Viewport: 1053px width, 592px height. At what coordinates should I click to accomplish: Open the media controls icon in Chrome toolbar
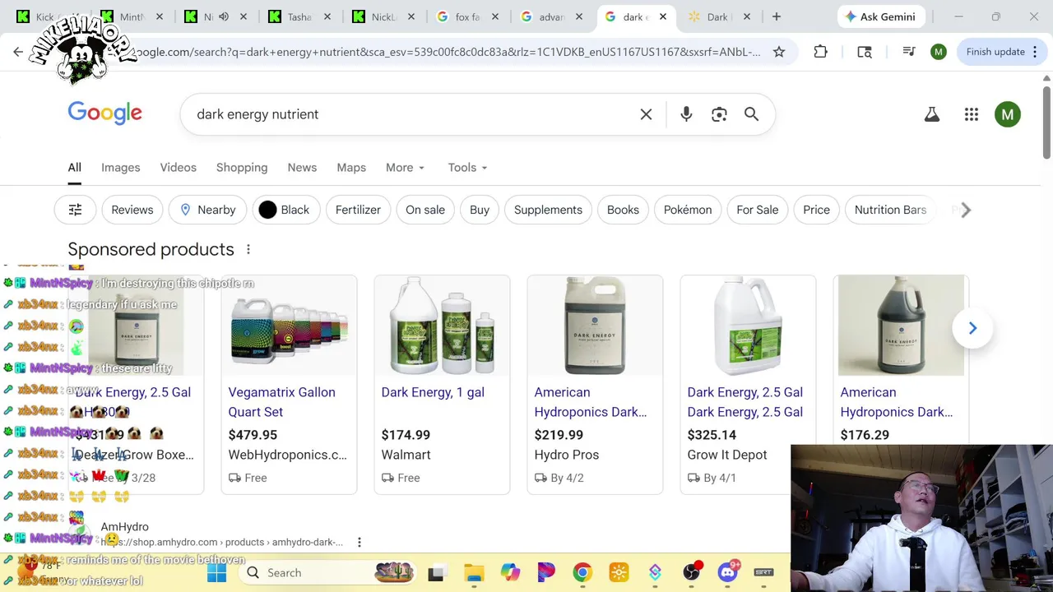(x=909, y=52)
